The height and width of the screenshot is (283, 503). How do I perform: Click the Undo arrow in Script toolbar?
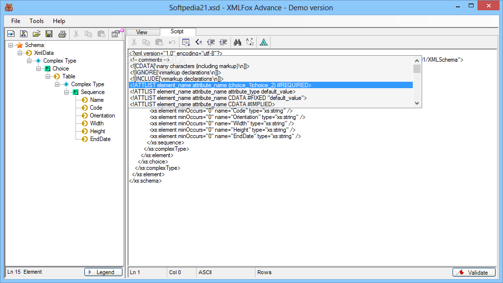pos(172,42)
